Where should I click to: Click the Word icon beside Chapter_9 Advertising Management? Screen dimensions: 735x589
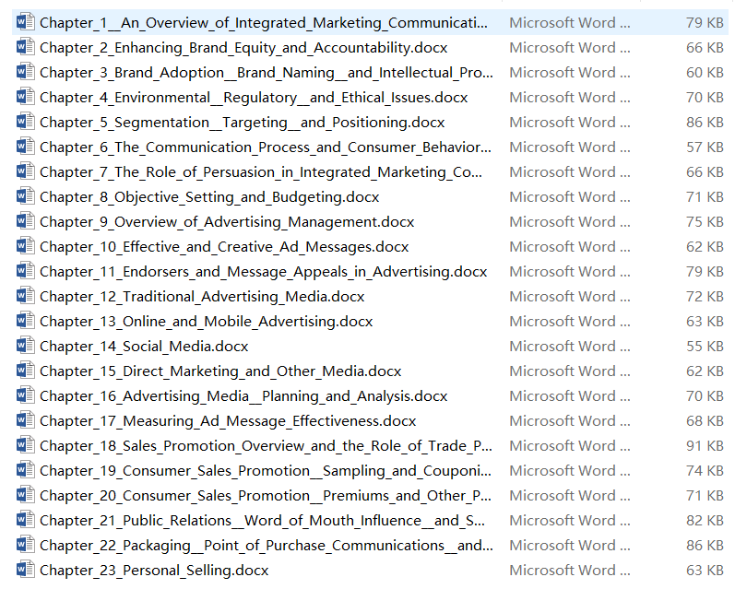pyautogui.click(x=25, y=220)
